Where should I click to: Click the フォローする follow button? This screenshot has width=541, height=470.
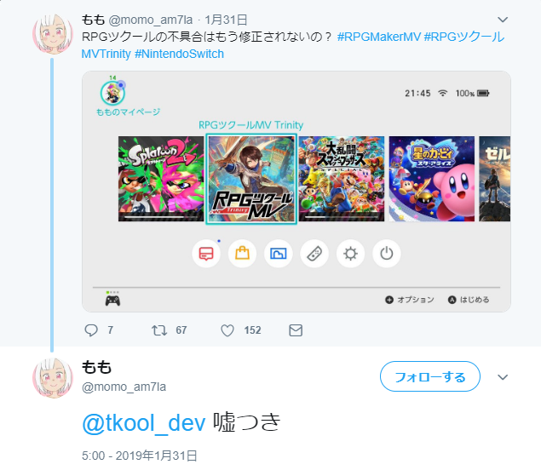pos(430,376)
